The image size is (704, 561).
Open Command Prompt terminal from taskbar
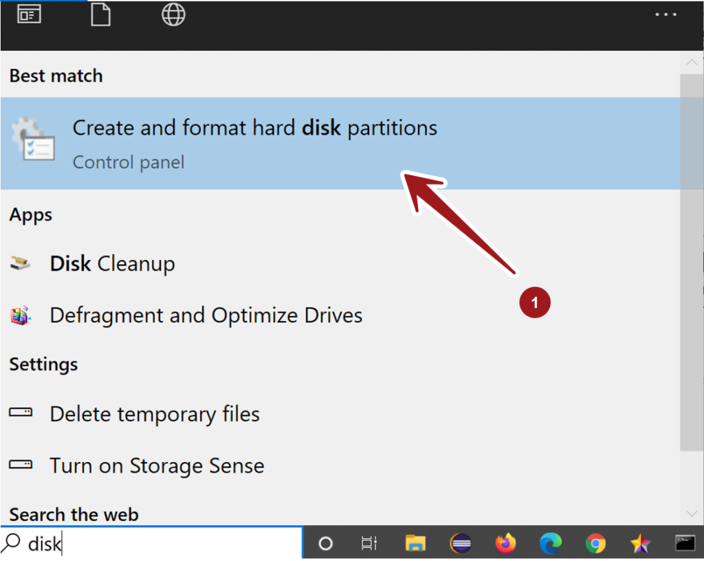(x=685, y=544)
